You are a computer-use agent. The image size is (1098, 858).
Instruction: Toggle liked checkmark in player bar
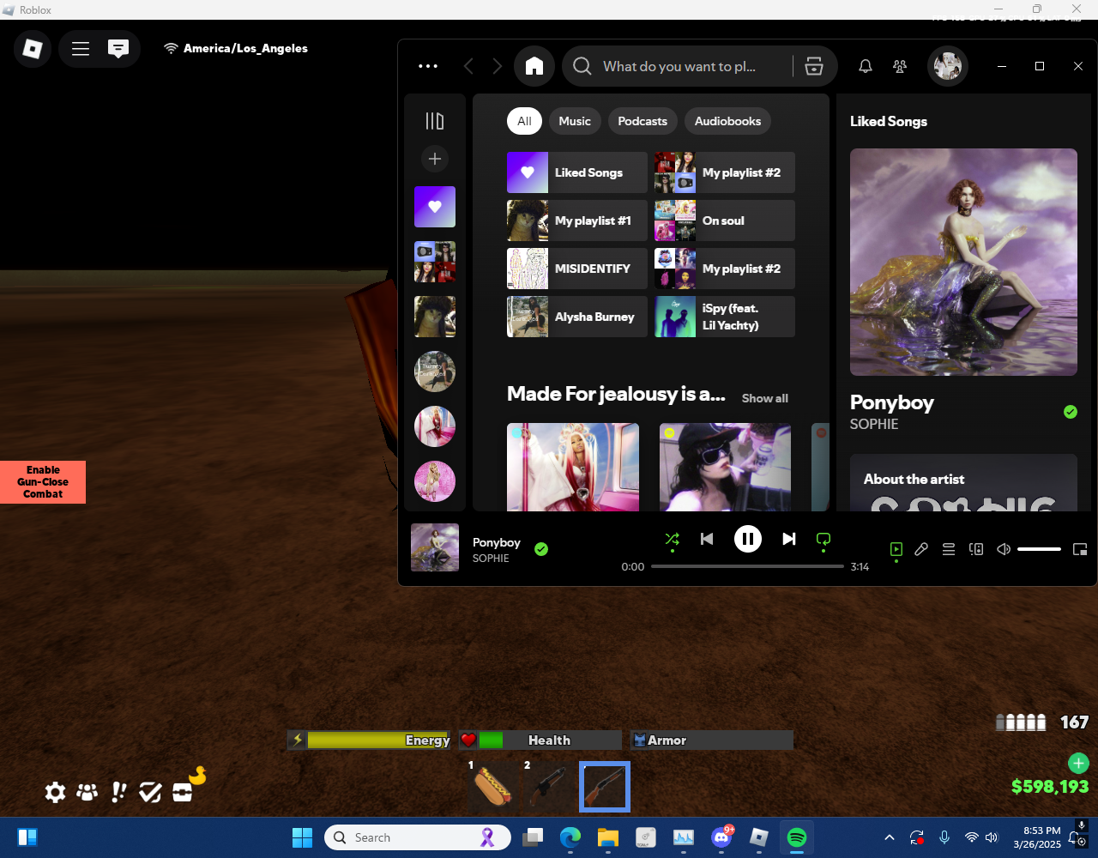pos(541,549)
